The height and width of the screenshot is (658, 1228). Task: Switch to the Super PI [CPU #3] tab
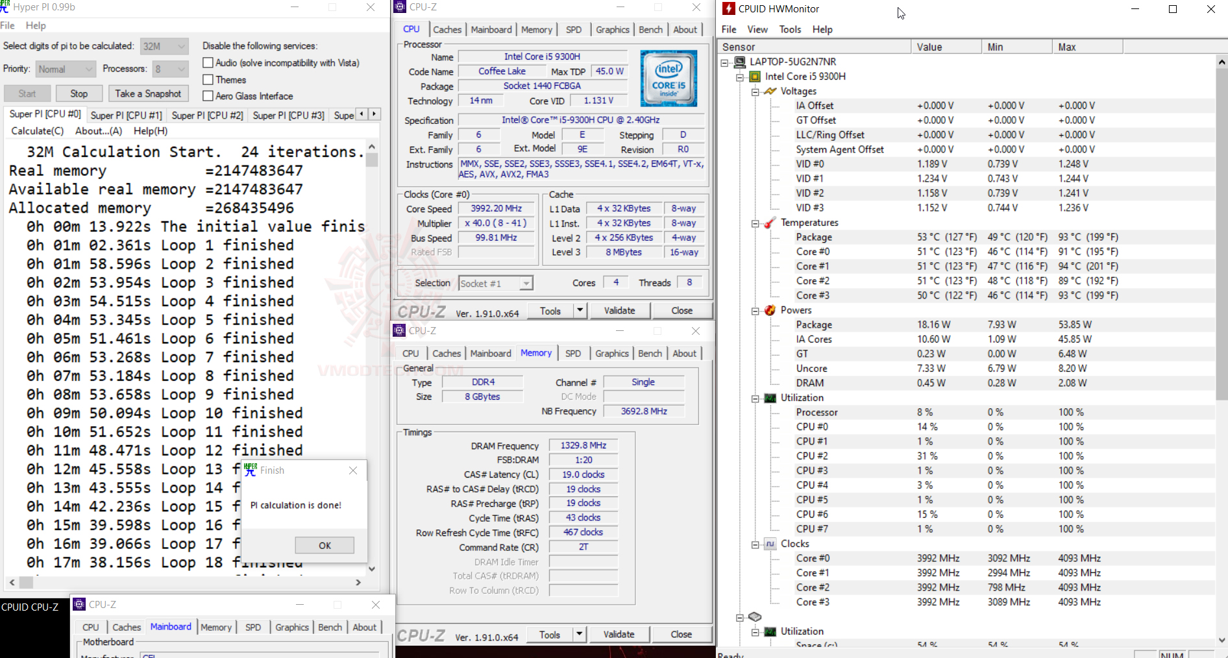(288, 115)
